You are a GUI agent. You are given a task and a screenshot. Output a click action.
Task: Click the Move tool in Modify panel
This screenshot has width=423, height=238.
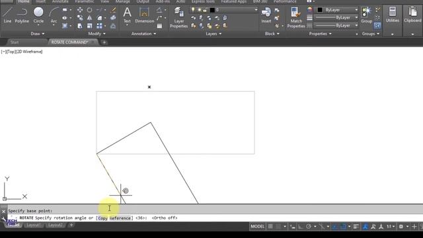point(80,10)
